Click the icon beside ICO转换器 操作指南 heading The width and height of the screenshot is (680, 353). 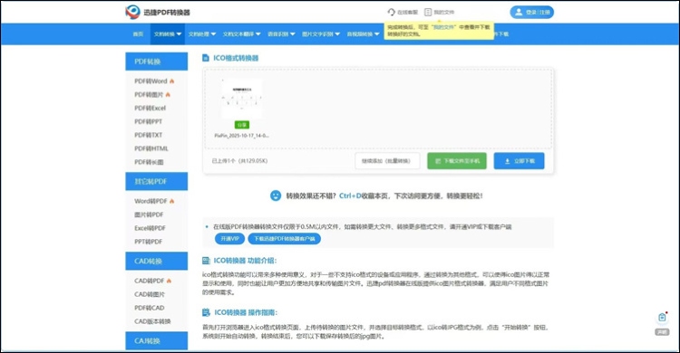tap(207, 312)
